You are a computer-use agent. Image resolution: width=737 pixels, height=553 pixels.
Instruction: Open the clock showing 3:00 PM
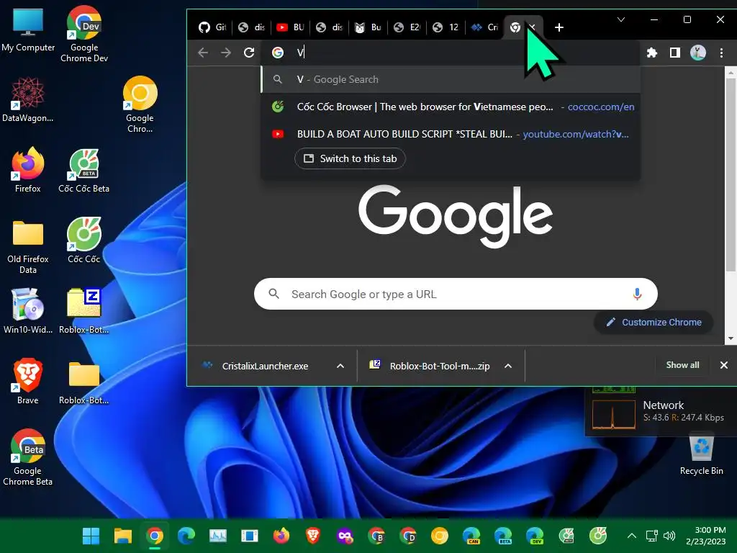click(x=705, y=536)
